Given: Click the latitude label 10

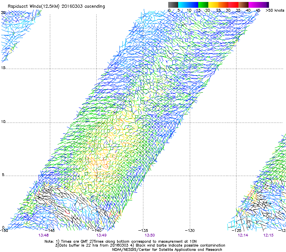Looking at the screenshot, I should [3, 121].
